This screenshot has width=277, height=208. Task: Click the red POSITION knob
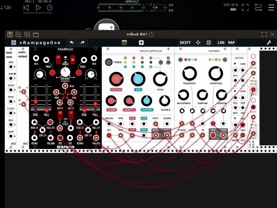pyautogui.click(x=116, y=79)
